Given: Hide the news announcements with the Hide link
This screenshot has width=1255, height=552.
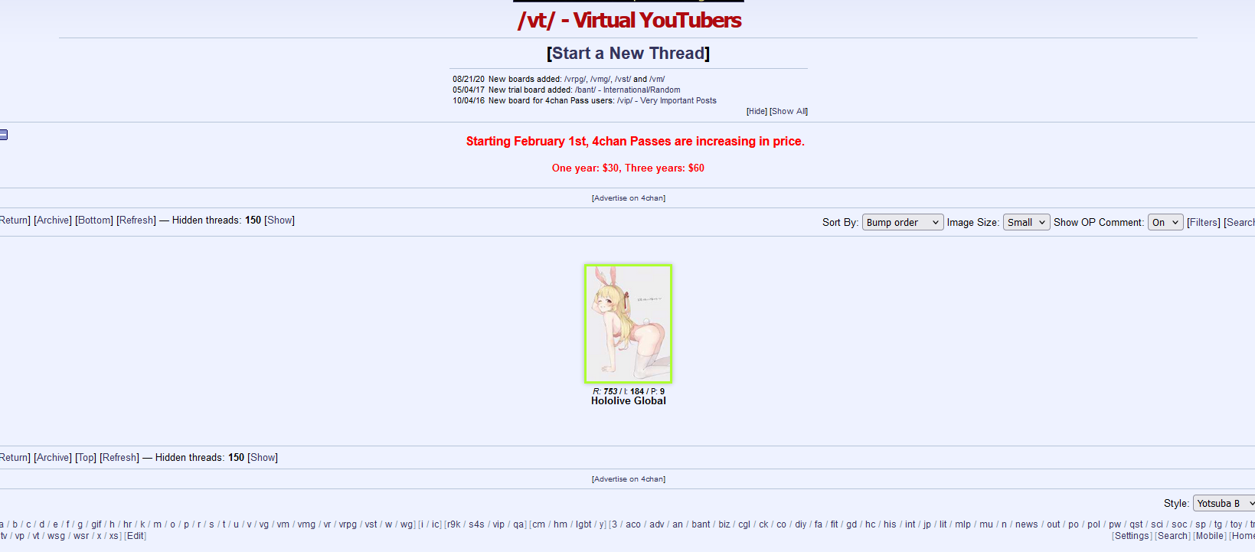Looking at the screenshot, I should tap(757, 111).
